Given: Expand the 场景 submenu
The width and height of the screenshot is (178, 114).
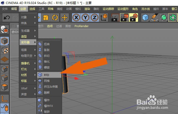Looking at the screenshot, I should [x=28, y=50].
